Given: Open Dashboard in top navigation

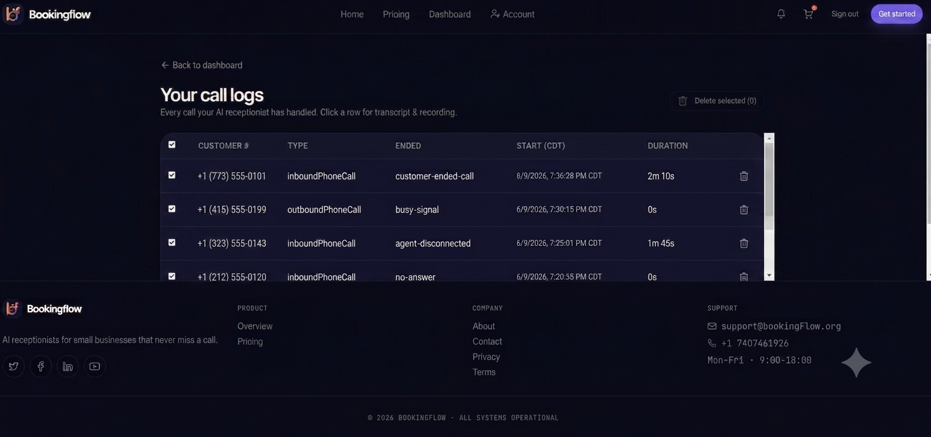Looking at the screenshot, I should coord(450,14).
